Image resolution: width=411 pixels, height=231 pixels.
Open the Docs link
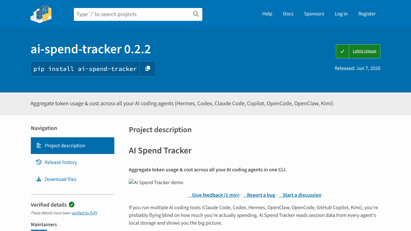[x=288, y=14]
